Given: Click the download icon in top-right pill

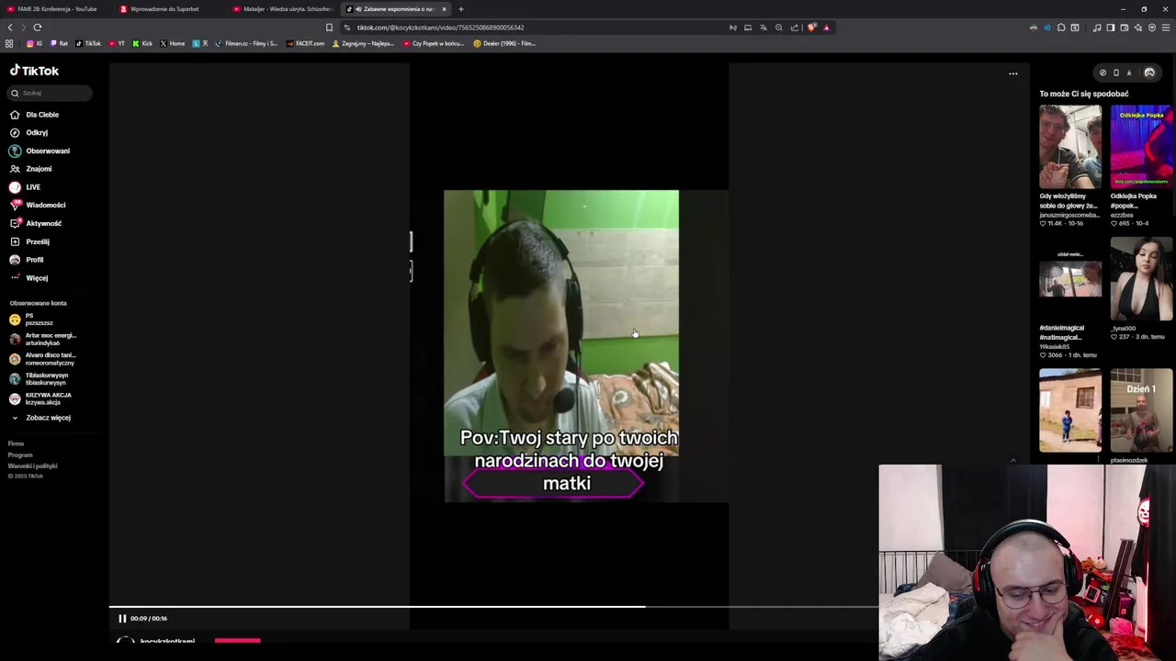Looking at the screenshot, I should pos(1129,73).
